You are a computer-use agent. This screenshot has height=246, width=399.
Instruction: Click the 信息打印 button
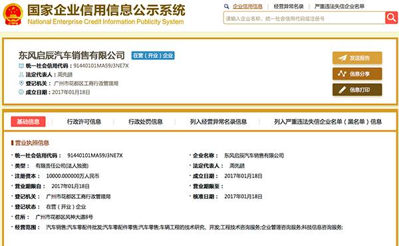(357, 90)
